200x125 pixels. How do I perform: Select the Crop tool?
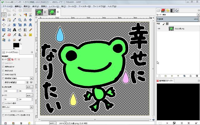9,25
